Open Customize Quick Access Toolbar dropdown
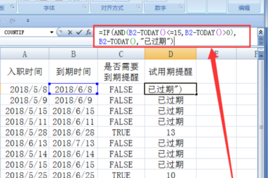Viewport: 268px width, 178px height. pyautogui.click(x=28, y=21)
